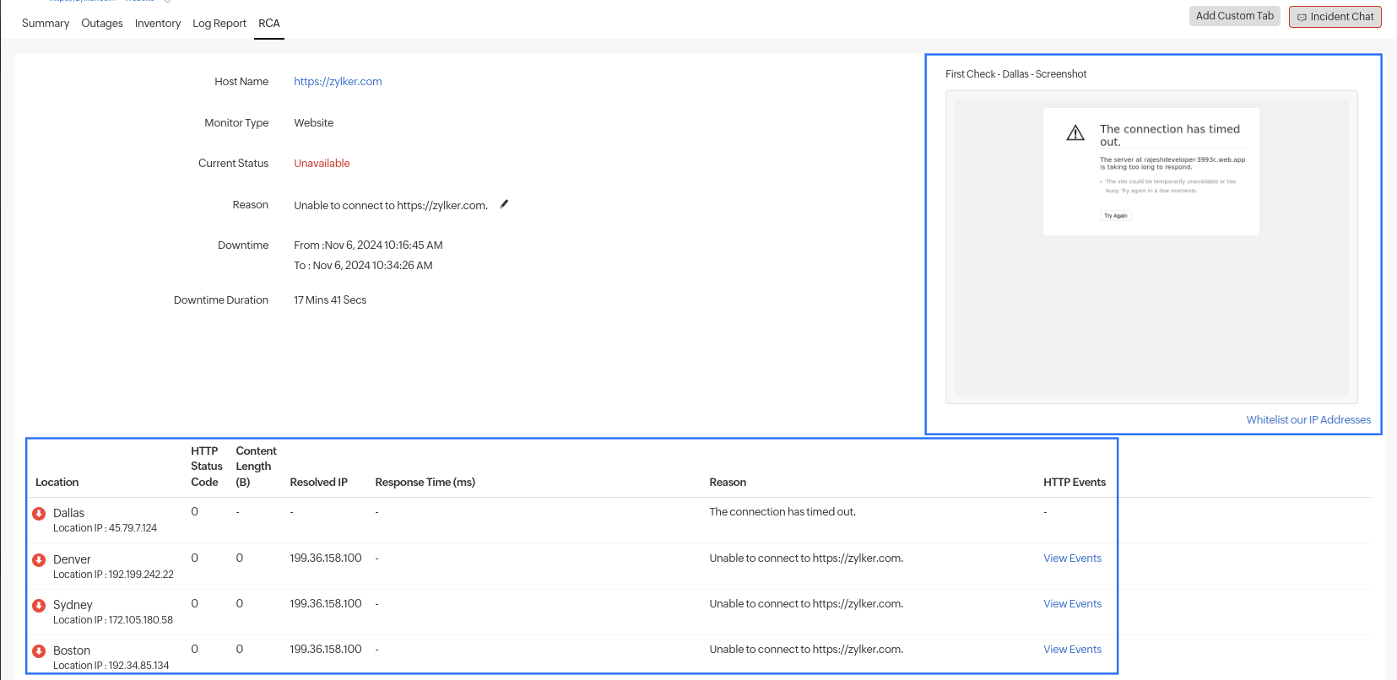This screenshot has width=1397, height=680.
Task: Click the red down status icon for Boston
Action: pyautogui.click(x=39, y=651)
